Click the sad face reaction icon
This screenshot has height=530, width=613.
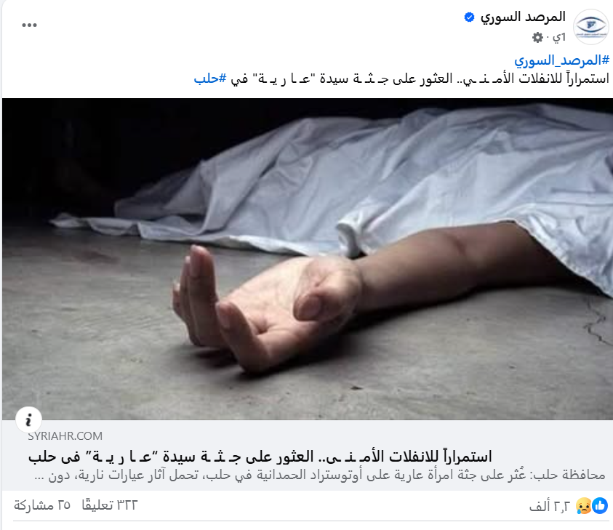[584, 506]
